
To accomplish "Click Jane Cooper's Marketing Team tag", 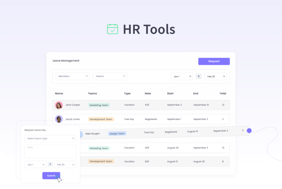I will tap(99, 105).
